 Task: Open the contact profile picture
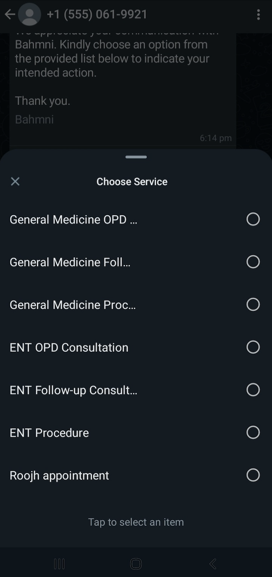[29, 15]
